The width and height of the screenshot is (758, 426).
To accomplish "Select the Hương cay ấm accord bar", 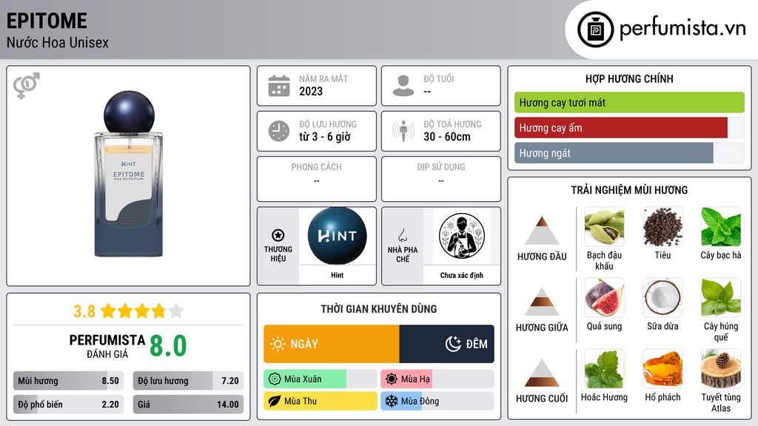I will [x=629, y=127].
